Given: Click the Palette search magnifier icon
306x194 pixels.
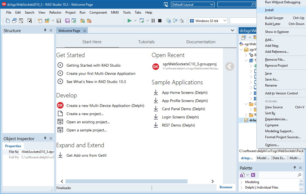Looking at the screenshot, I should pyautogui.click(x=299, y=175).
